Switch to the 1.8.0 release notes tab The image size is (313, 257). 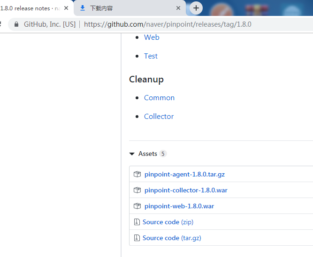(30, 8)
